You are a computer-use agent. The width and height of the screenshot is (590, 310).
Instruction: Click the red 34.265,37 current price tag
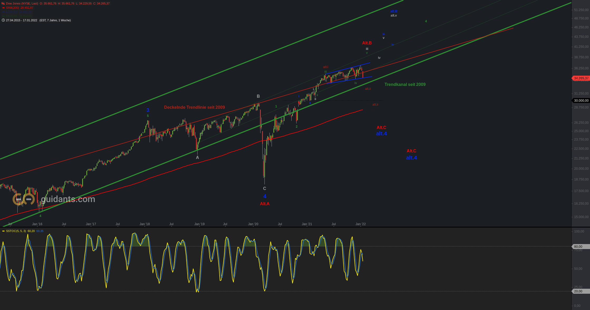pyautogui.click(x=581, y=78)
